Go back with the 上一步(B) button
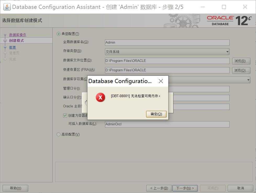The image size is (256, 193). click(x=159, y=188)
